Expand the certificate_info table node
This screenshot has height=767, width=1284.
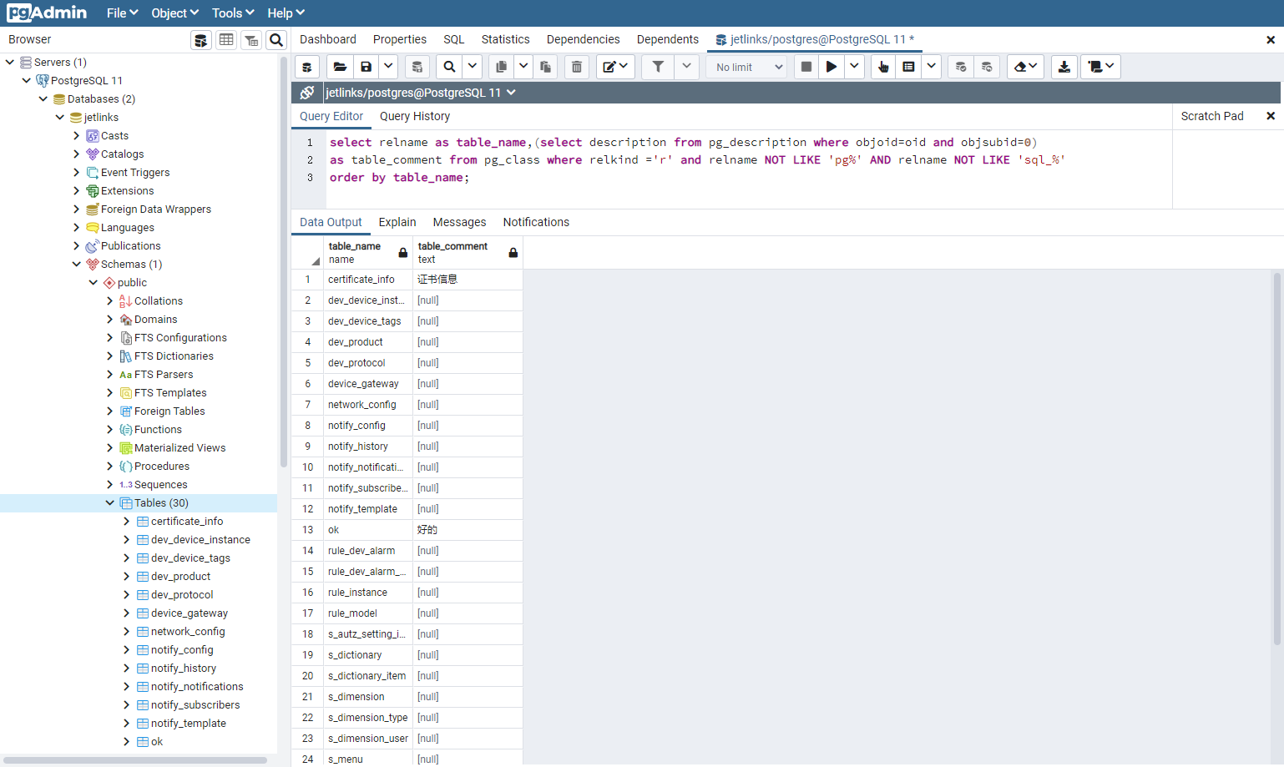tap(126, 521)
